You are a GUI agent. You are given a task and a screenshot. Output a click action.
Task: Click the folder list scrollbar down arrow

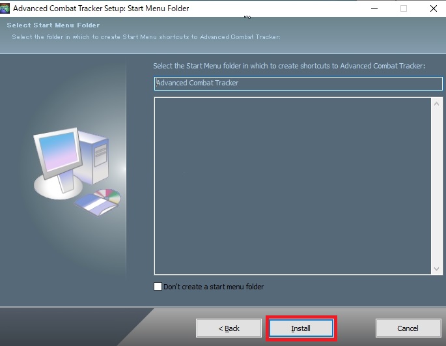click(x=437, y=268)
